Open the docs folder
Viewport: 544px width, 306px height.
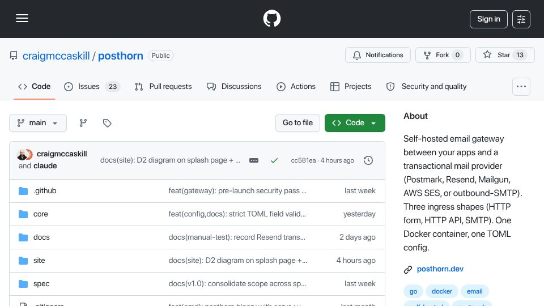point(41,237)
